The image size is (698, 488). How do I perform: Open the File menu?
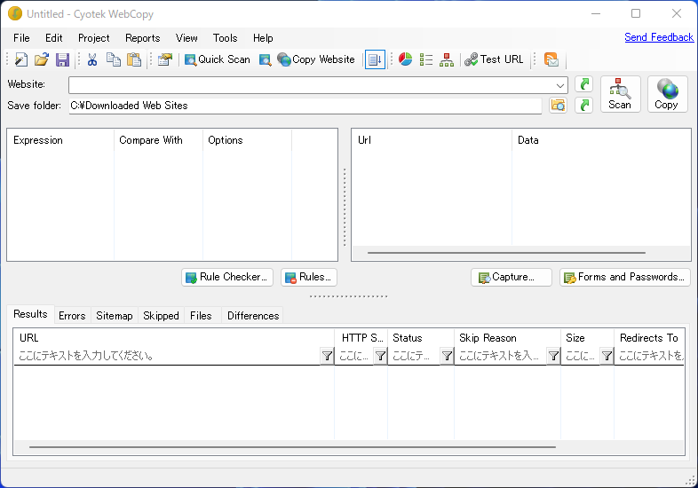point(21,38)
